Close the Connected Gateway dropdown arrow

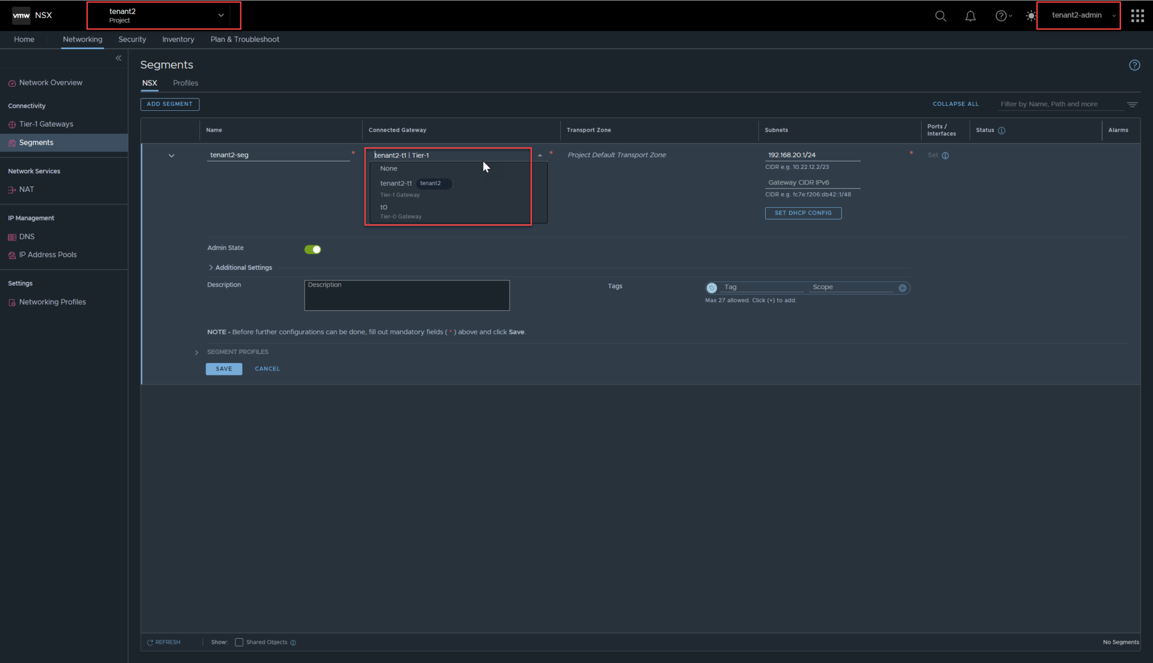tap(539, 155)
